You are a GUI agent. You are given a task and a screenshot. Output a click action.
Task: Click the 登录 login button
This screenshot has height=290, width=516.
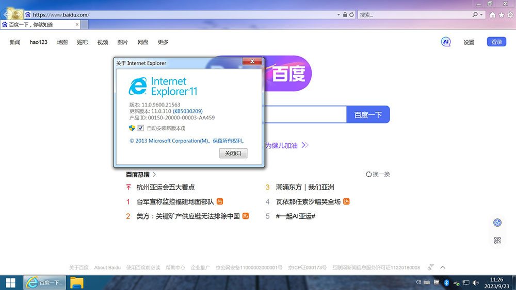(x=496, y=42)
